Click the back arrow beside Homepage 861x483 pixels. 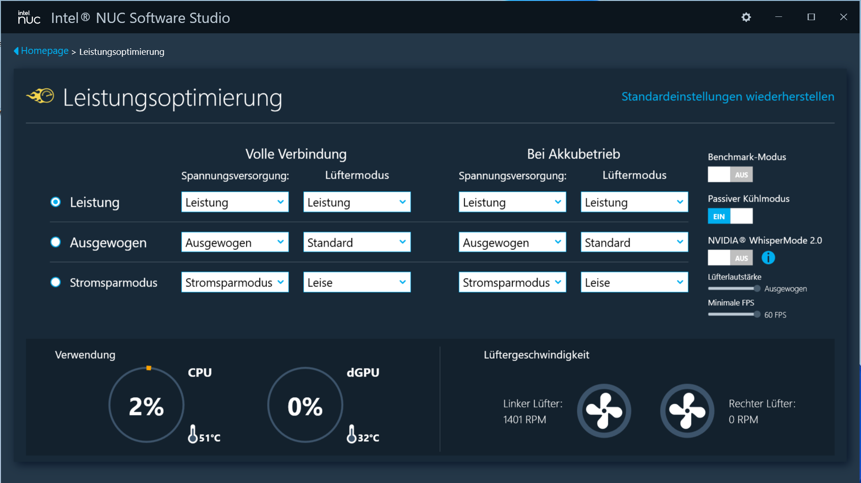pyautogui.click(x=16, y=51)
